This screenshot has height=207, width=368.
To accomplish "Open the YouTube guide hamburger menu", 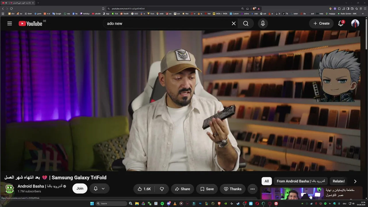I will tap(10, 24).
